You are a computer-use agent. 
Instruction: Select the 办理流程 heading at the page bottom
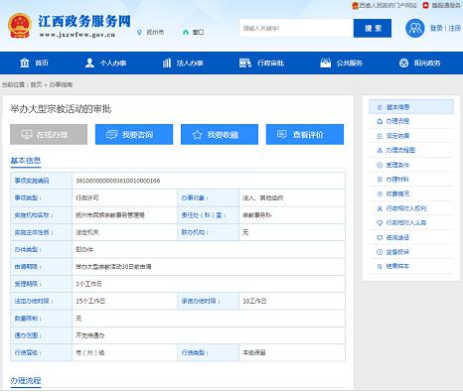pyautogui.click(x=26, y=381)
